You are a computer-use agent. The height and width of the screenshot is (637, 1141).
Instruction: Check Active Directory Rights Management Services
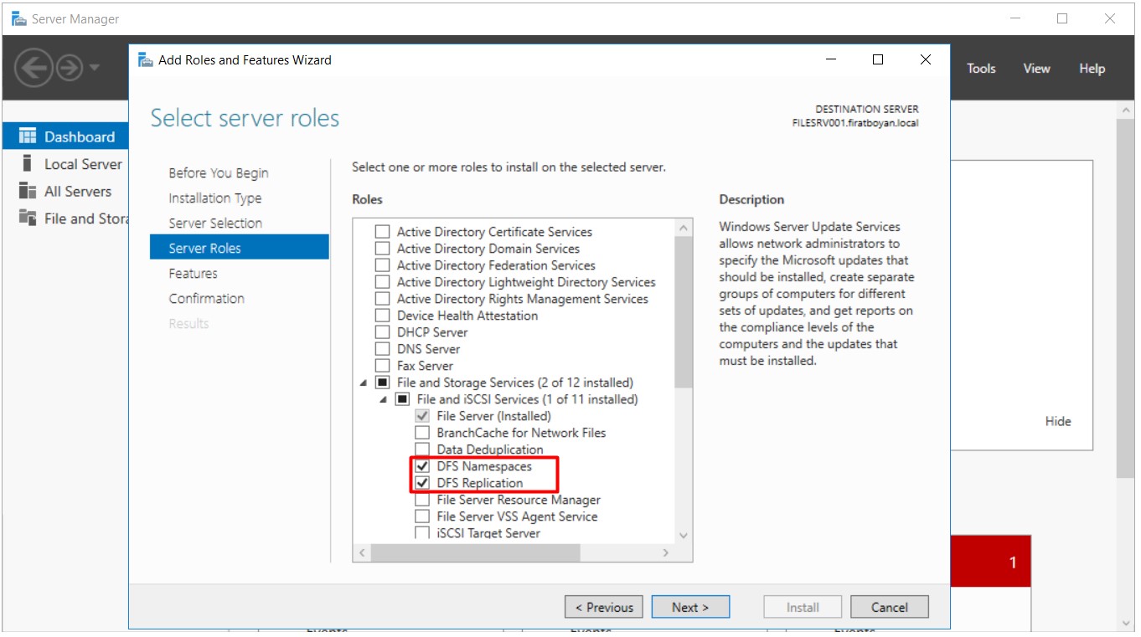(383, 299)
